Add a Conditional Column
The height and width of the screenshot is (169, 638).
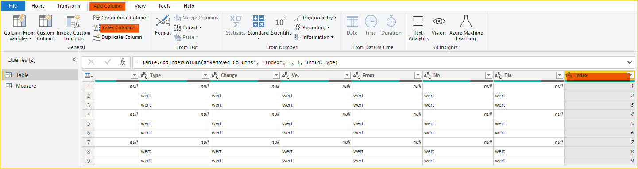coord(120,18)
